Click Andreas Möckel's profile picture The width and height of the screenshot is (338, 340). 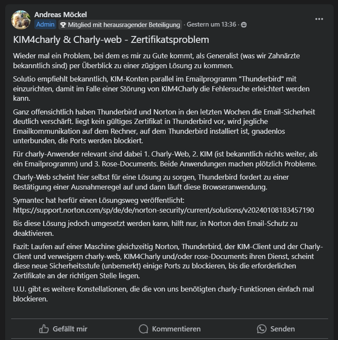click(21, 20)
